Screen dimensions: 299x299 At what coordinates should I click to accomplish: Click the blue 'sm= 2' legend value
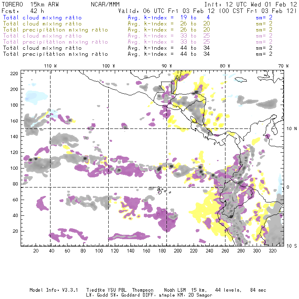[x=264, y=17]
